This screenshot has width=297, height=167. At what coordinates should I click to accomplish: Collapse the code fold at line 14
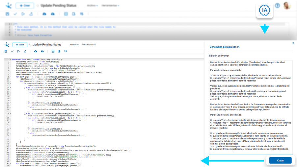11,87
